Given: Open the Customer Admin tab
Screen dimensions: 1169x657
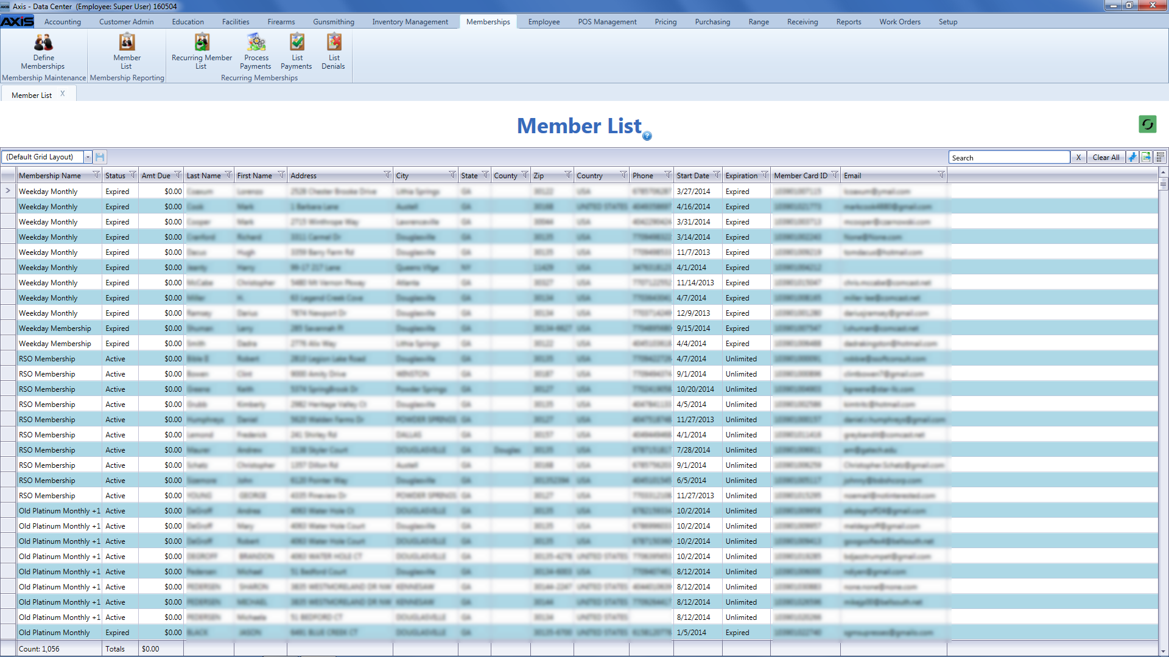Looking at the screenshot, I should click(x=127, y=22).
